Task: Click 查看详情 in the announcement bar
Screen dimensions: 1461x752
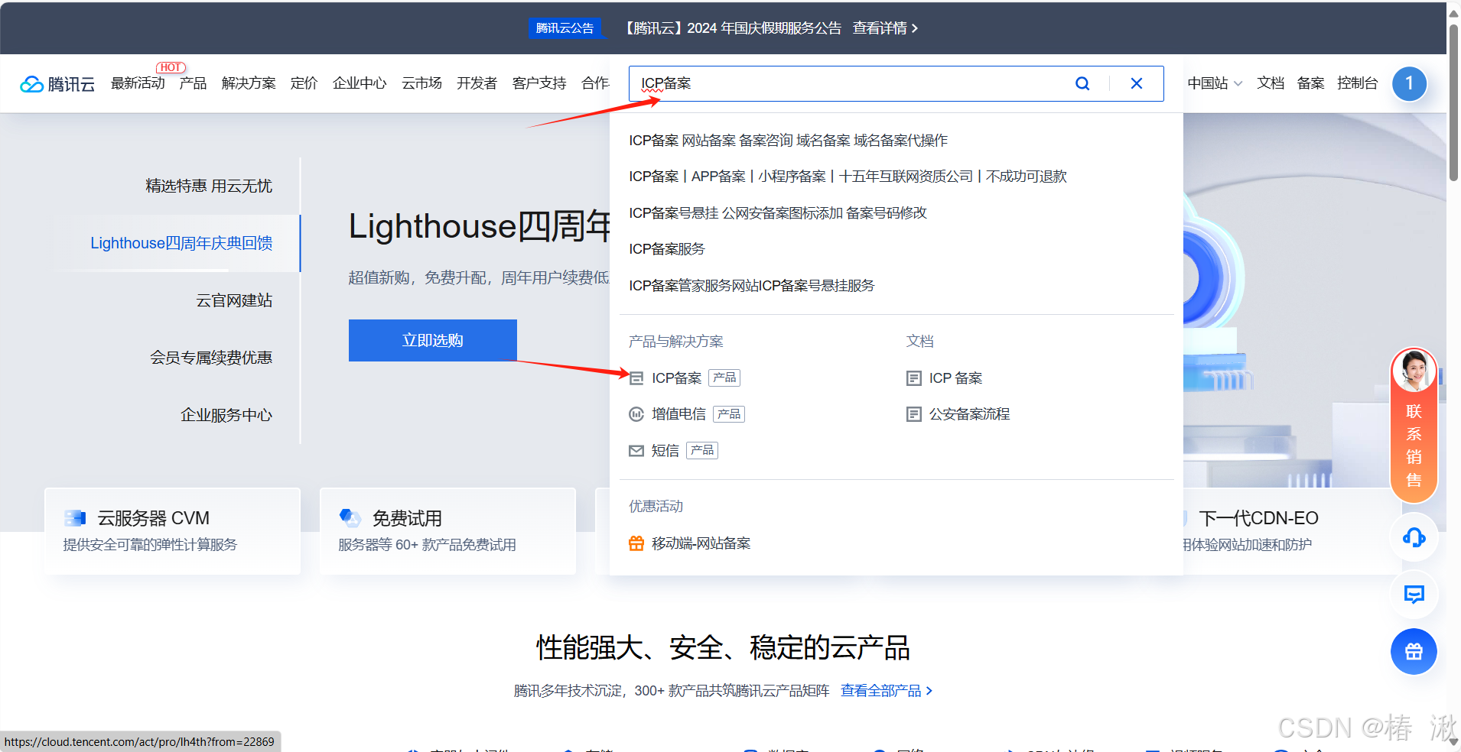Action: pyautogui.click(x=885, y=28)
